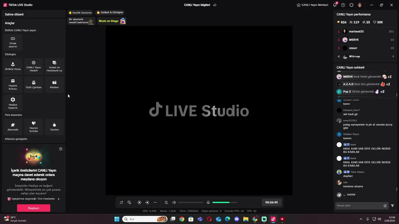
Task: Open notifications bell icon
Action: coord(335,5)
